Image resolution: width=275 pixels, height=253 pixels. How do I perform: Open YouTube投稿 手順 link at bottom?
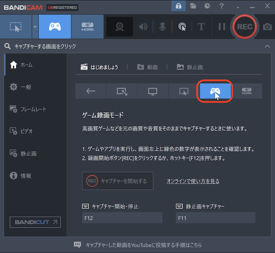coord(144,245)
